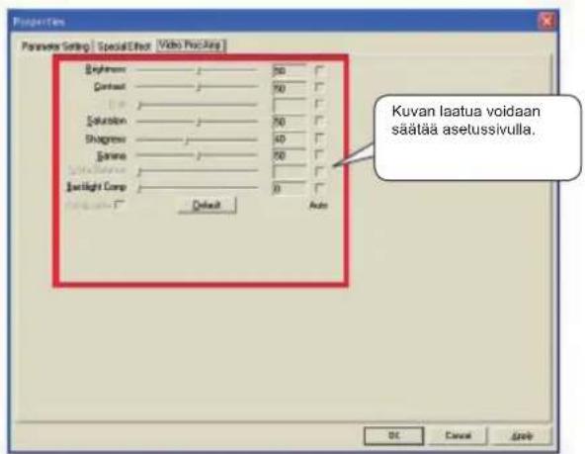Click the disabled White Balance slider

point(198,171)
